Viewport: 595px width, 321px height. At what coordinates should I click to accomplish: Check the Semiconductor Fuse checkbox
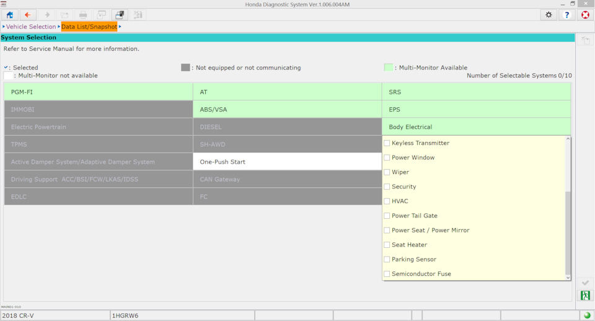click(387, 273)
